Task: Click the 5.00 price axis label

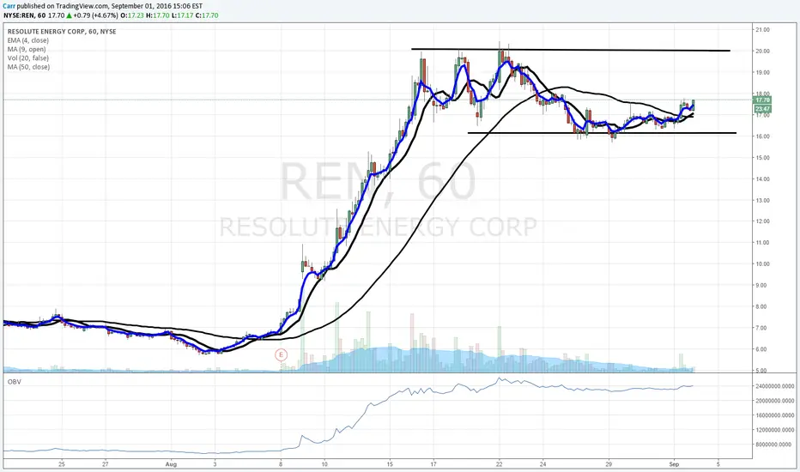Action: tap(761, 371)
